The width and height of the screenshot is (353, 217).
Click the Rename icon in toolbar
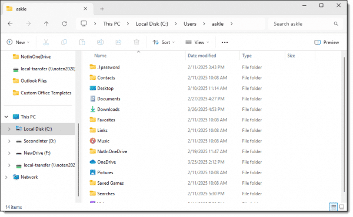[100, 42]
